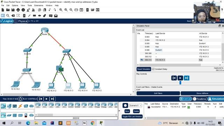The width and height of the screenshot is (224, 126).
Task: Click the Undo arrow icon
Action: 50,10
